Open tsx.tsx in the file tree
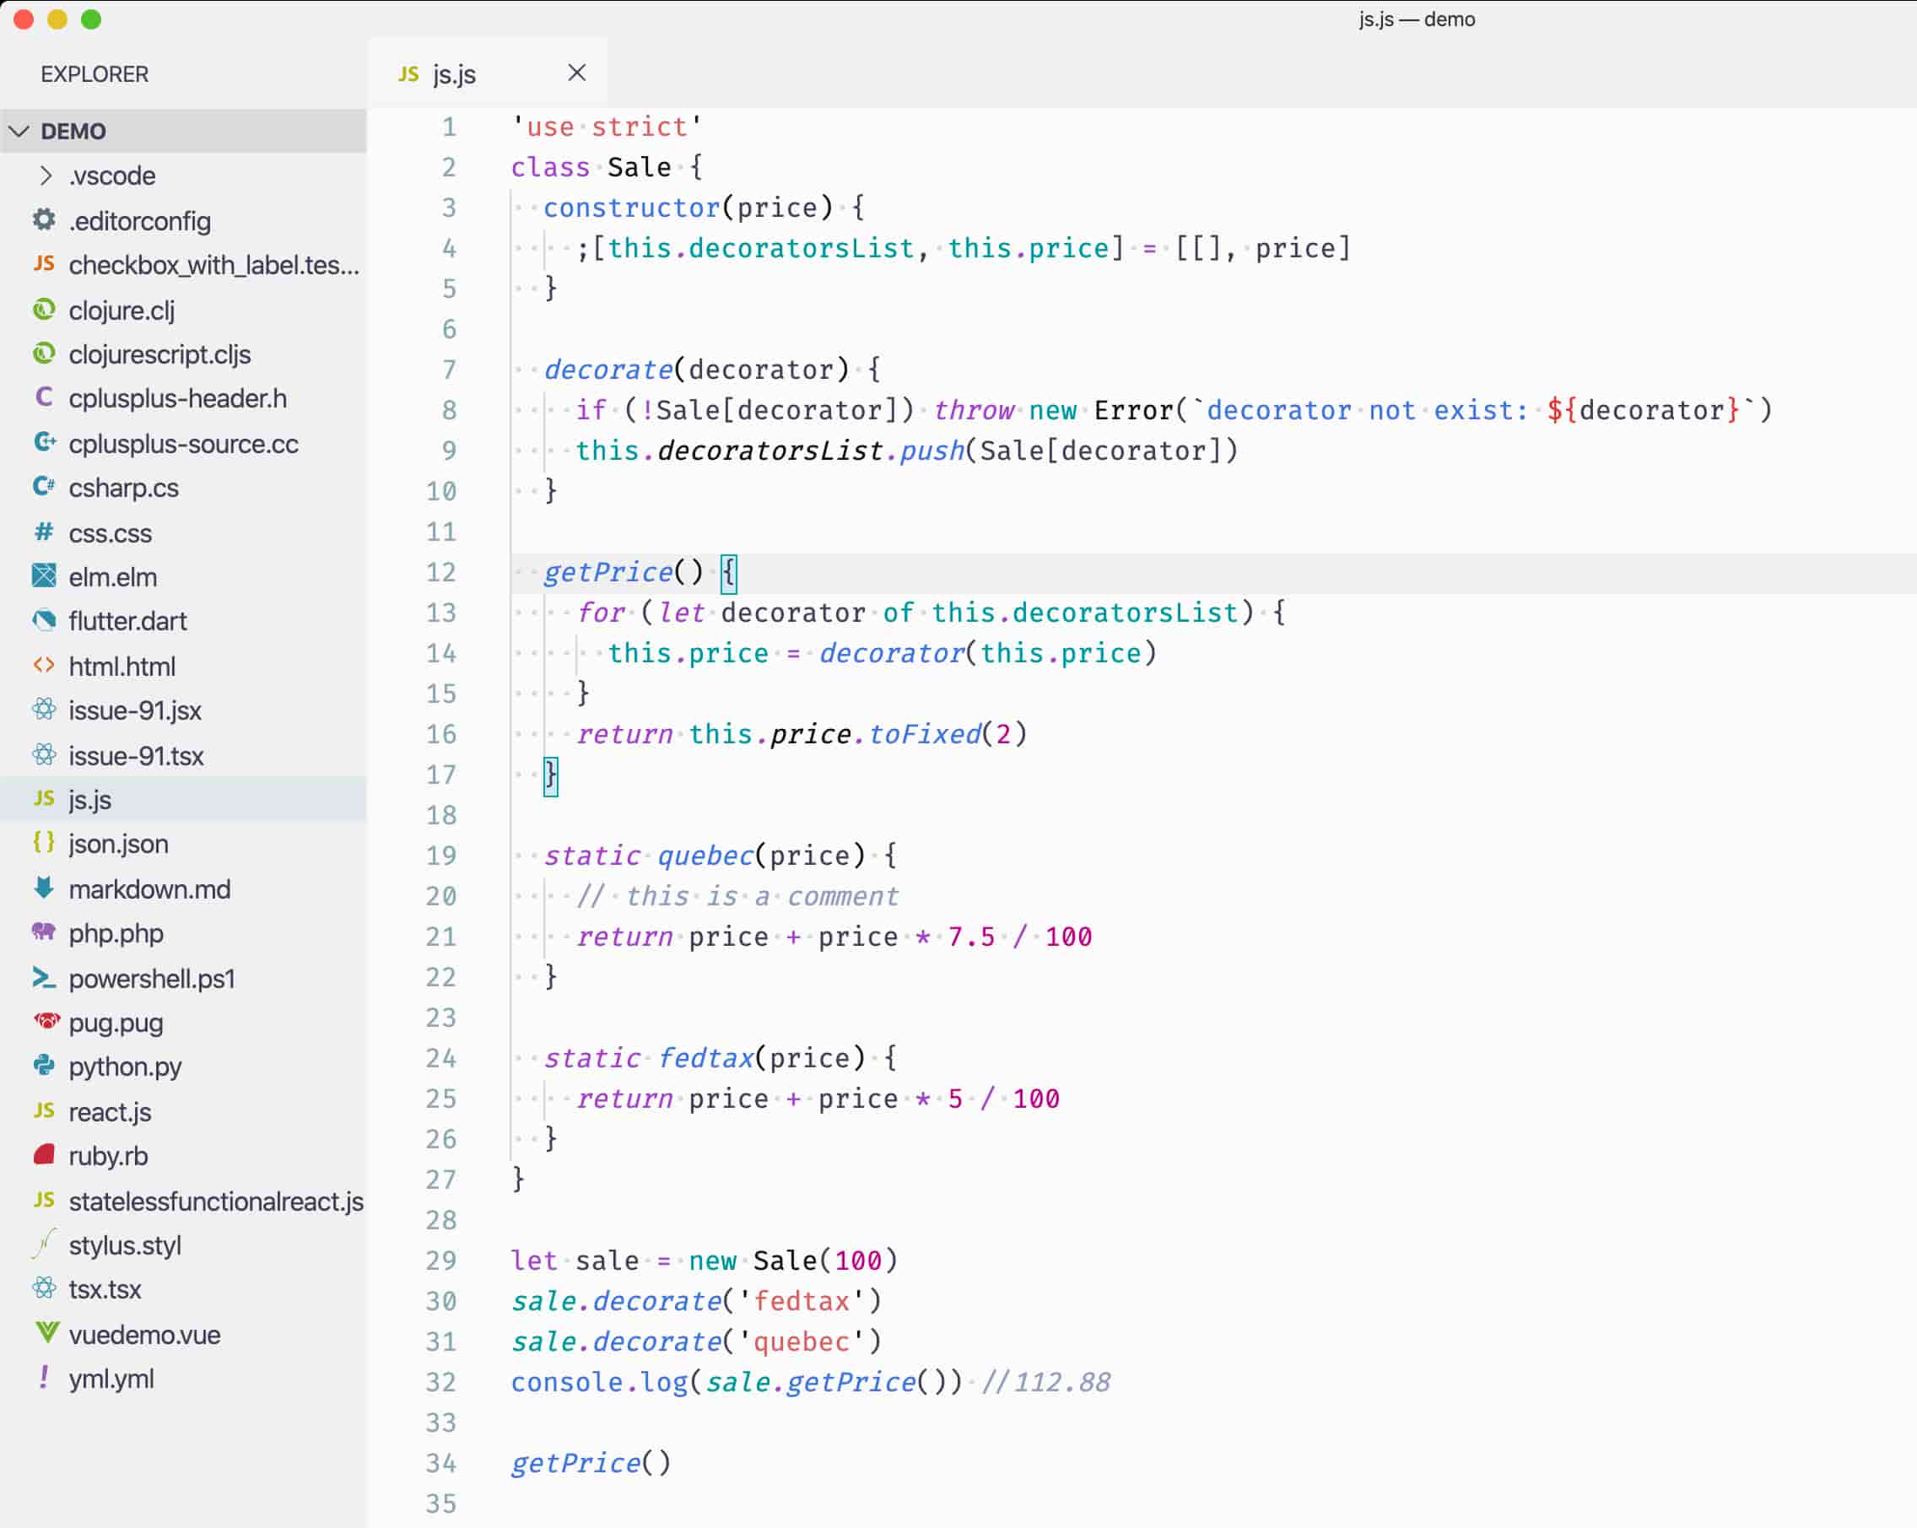The height and width of the screenshot is (1528, 1917). point(183,1289)
